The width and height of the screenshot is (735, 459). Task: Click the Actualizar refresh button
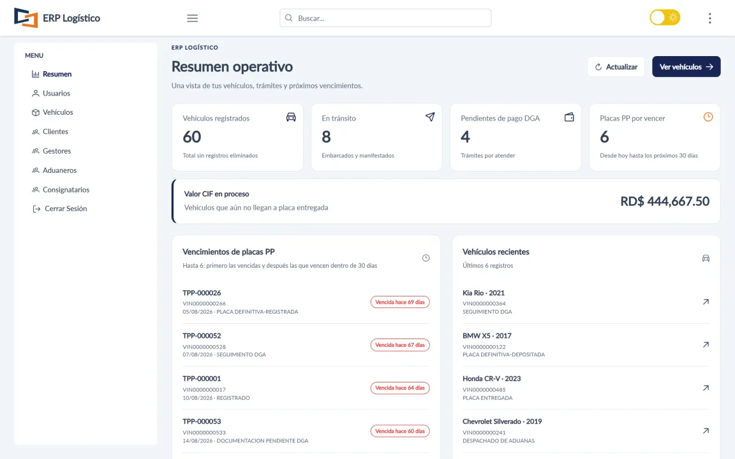616,67
